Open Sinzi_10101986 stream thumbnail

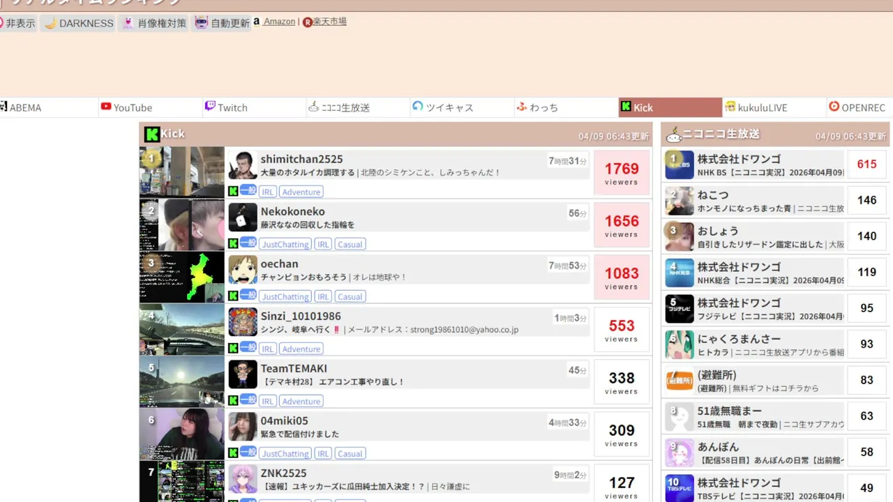(181, 329)
